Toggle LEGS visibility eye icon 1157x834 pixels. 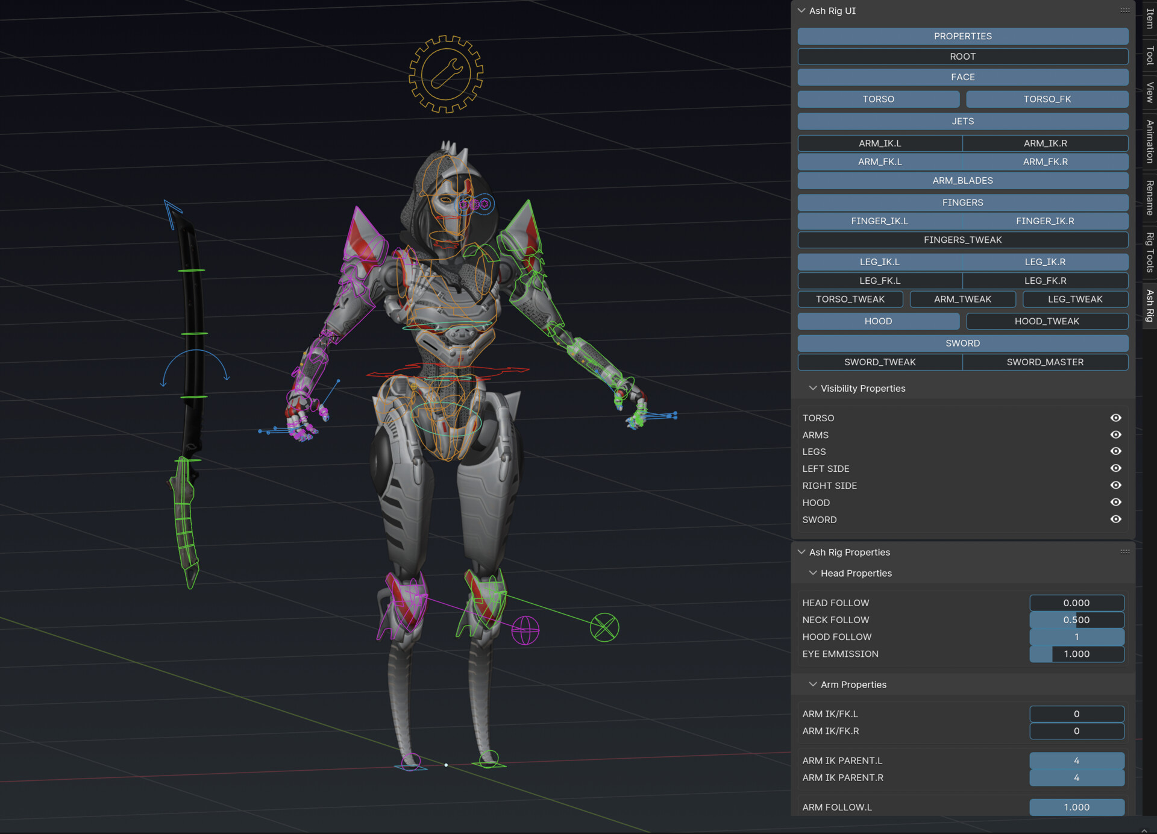[1115, 451]
